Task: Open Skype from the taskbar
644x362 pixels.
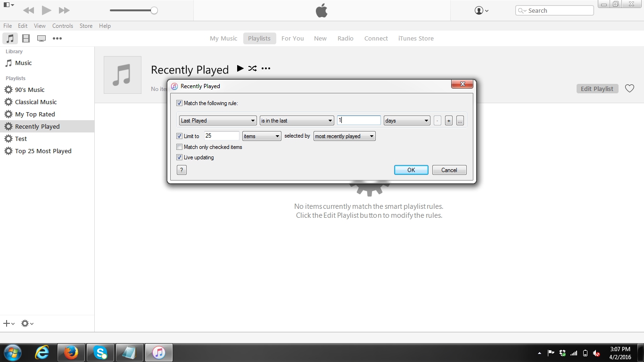Action: (x=100, y=353)
